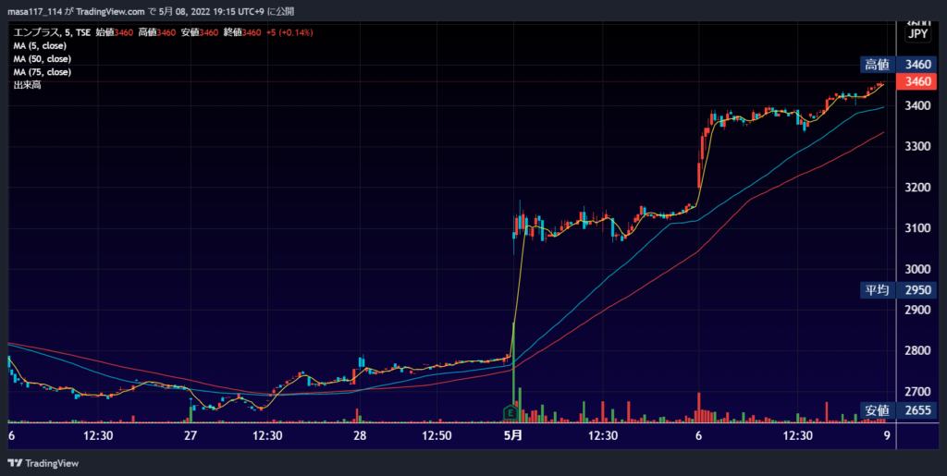
Task: Click the 3100 price scale label
Action: pyautogui.click(x=918, y=228)
